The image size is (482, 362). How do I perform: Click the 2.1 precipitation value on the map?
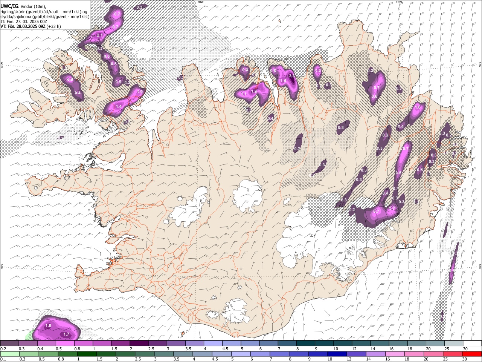click(100, 35)
